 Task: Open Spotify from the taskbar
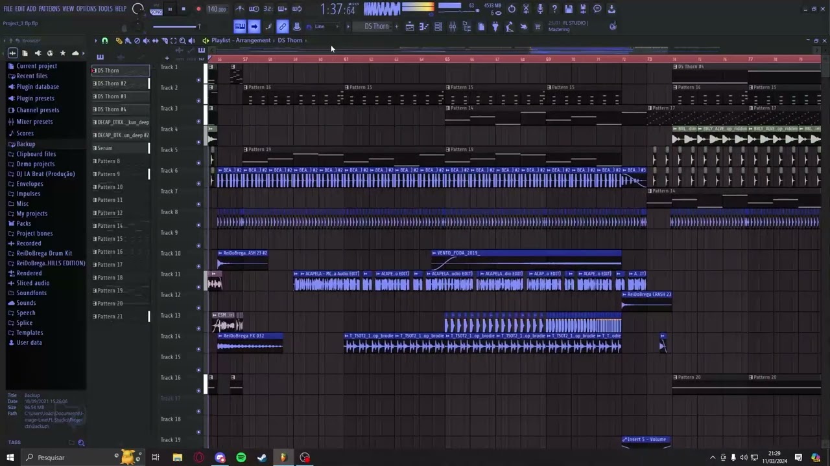(241, 458)
